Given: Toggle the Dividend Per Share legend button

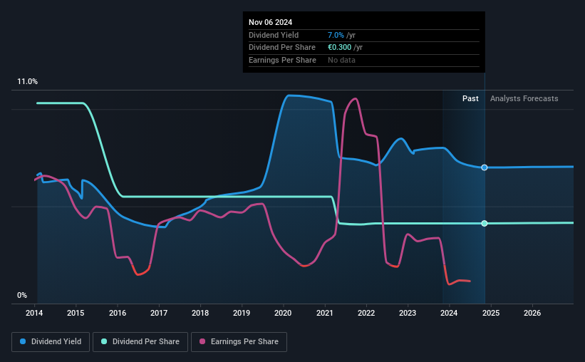Looking at the screenshot, I should (140, 342).
